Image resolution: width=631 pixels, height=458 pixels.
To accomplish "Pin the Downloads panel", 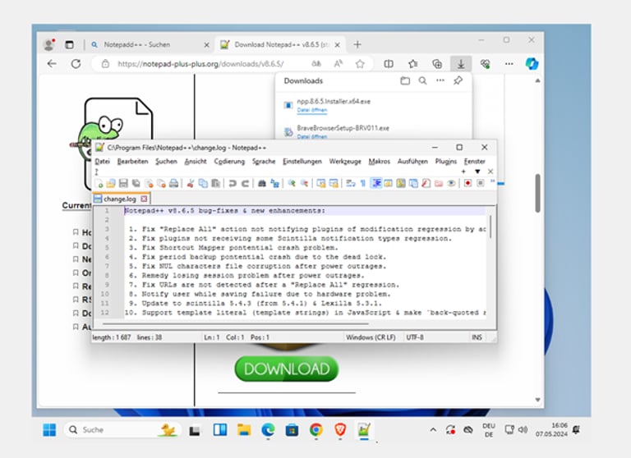I will tap(458, 80).
